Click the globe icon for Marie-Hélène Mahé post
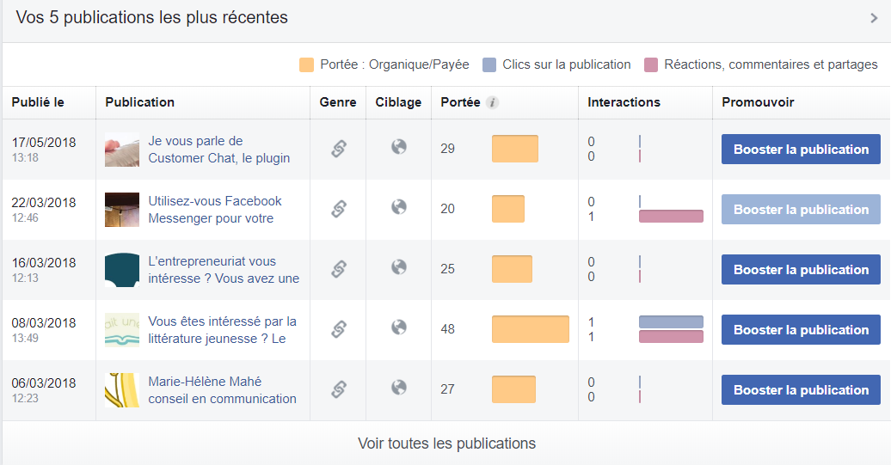The image size is (891, 465). click(399, 388)
